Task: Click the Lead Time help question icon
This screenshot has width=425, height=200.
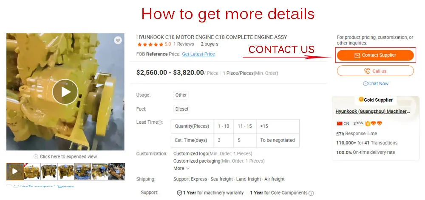Action: click(160, 122)
